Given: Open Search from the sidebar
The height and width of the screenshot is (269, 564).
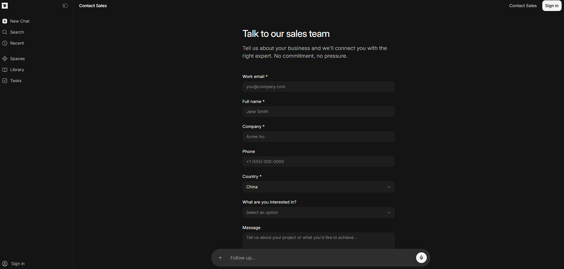Looking at the screenshot, I should [x=17, y=32].
